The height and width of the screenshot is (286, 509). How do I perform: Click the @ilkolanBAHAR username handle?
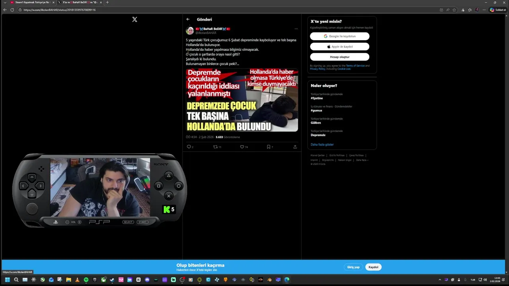(x=206, y=33)
